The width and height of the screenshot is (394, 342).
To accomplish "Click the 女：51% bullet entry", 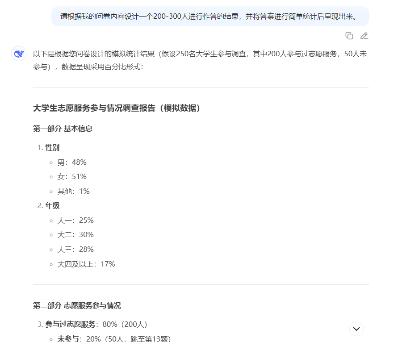I will [x=72, y=176].
